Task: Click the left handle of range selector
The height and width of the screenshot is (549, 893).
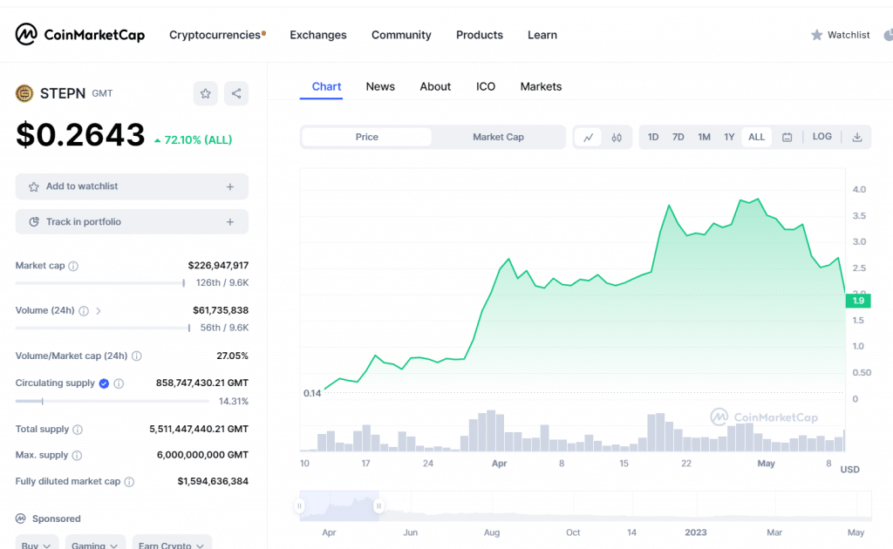Action: [300, 505]
